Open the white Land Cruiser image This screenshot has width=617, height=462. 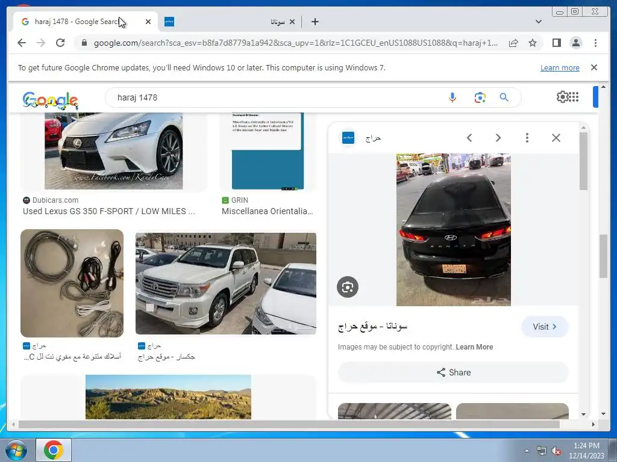(x=226, y=284)
